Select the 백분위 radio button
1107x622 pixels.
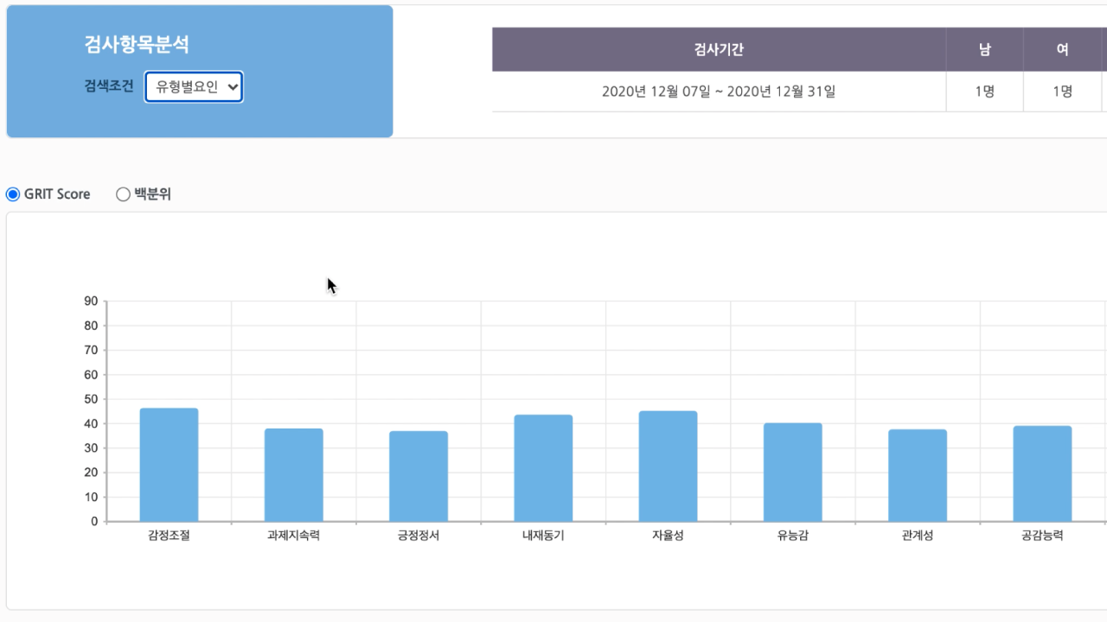123,194
